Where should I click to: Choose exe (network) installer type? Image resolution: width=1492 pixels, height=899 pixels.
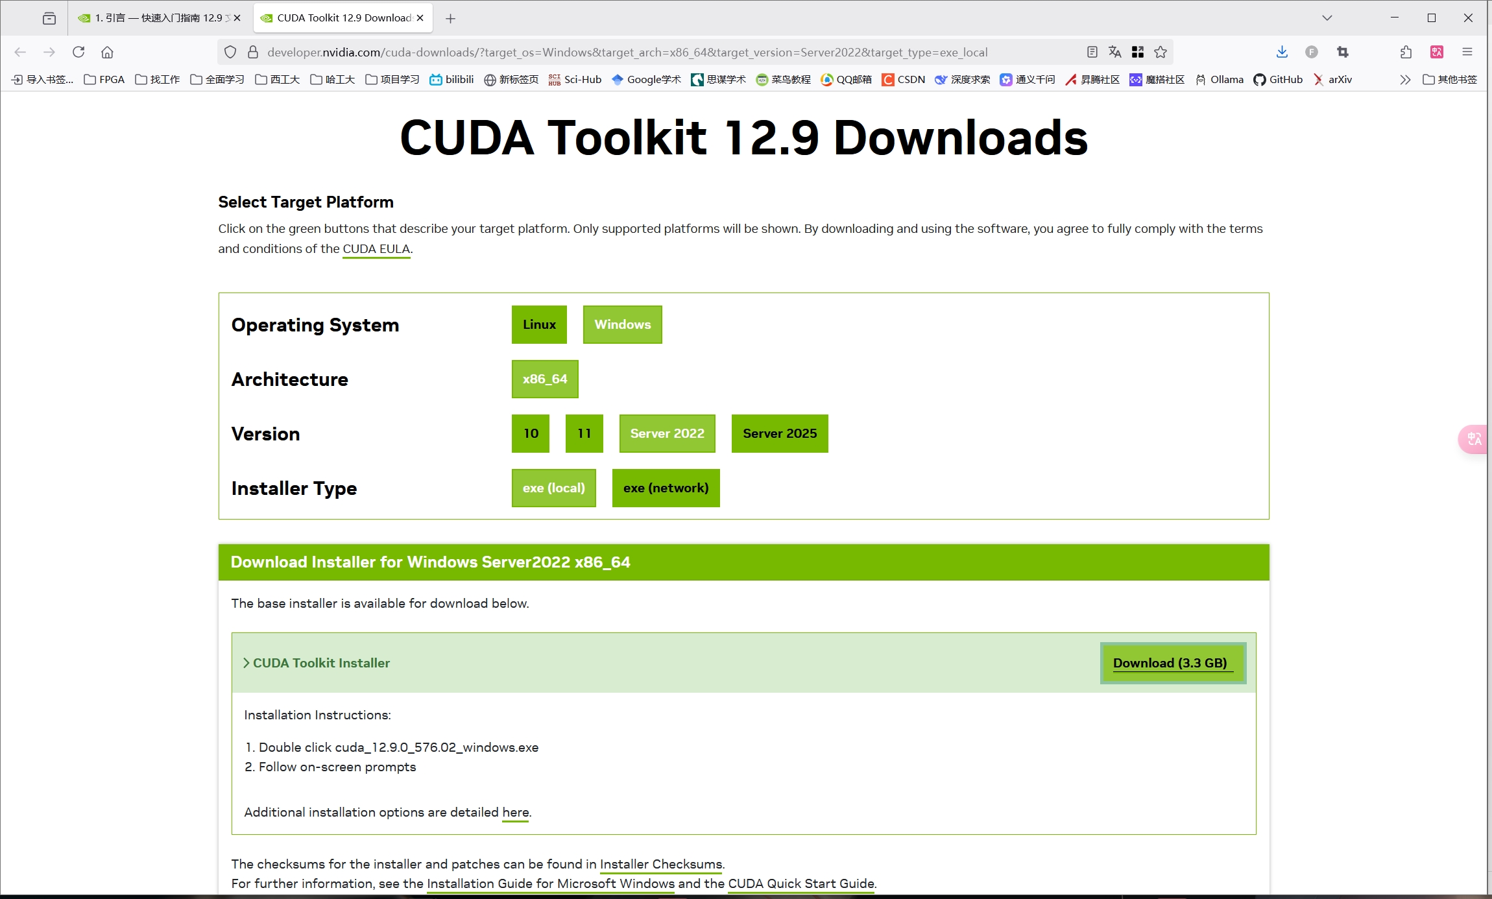click(666, 488)
